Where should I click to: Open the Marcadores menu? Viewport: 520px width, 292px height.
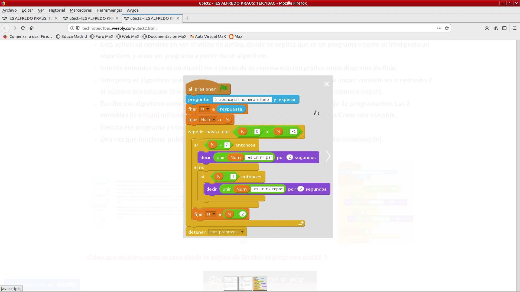tap(81, 10)
